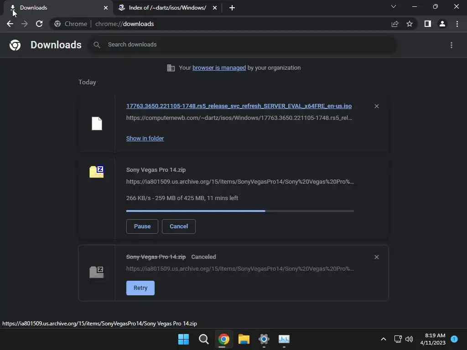Image resolution: width=467 pixels, height=350 pixels.
Task: Open the Settings gear in taskbar
Action: tap(264, 339)
